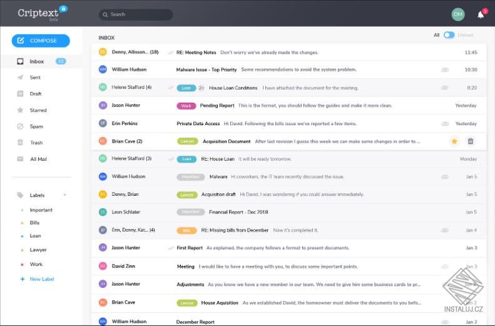Click Erin Perkins avatar in Private Data Access row
495x326 pixels.
(103, 123)
